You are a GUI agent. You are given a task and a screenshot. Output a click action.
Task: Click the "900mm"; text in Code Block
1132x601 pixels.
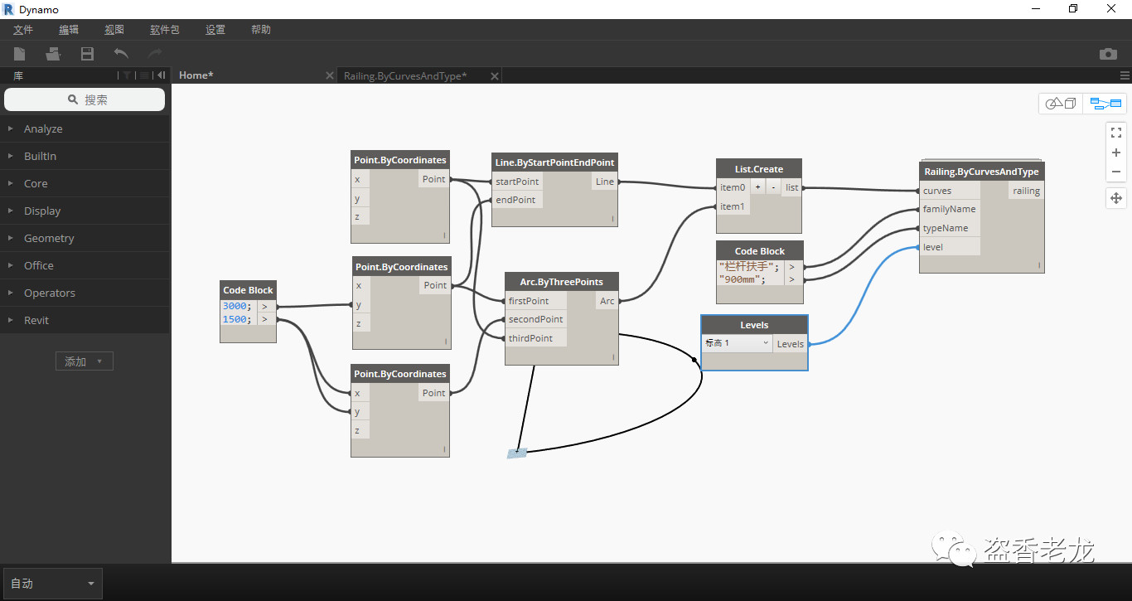[x=742, y=279]
